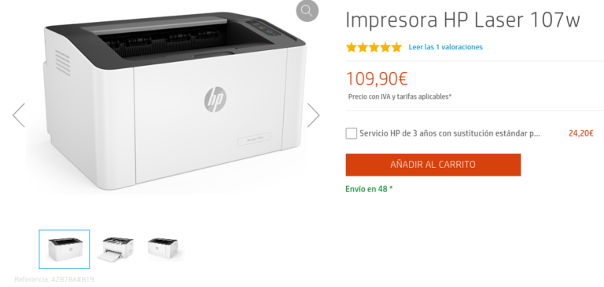Click the Servicio HP de 3 años label text
The image size is (604, 287).
point(450,133)
